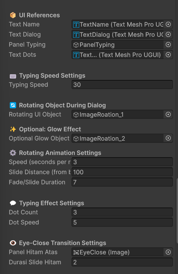This screenshot has height=274, width=178.
Task: Select the Dot Count value field
Action: pyautogui.click(x=122, y=212)
